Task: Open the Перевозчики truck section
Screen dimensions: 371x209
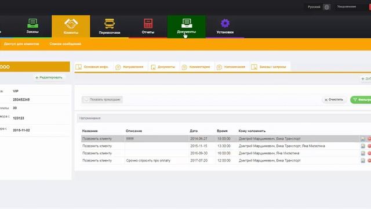Action: (x=110, y=26)
